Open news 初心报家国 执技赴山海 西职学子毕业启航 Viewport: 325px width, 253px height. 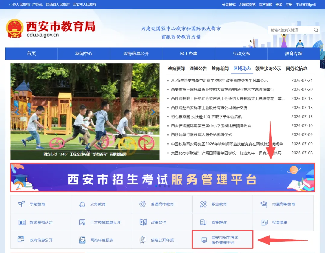click(206, 117)
